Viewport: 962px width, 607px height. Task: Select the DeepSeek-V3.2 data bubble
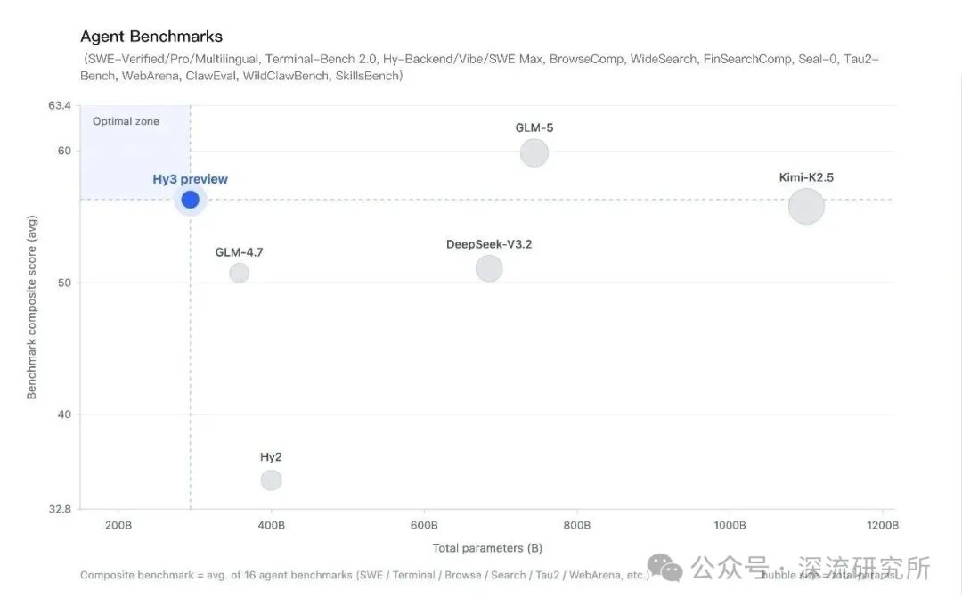pos(489,267)
